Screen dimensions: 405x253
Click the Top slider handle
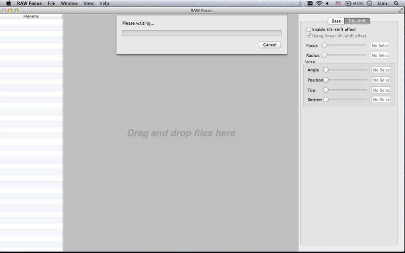(x=326, y=90)
